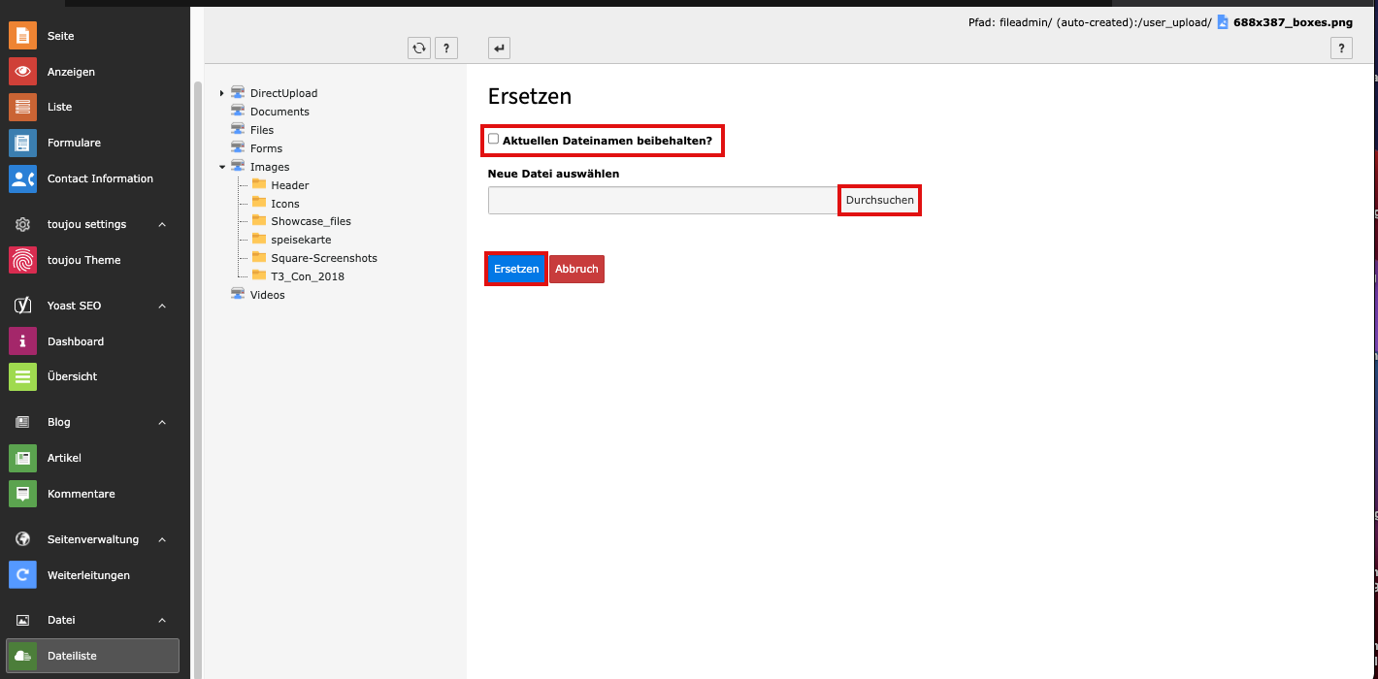
Task: Collapse the Images folder tree node
Action: [x=222, y=167]
